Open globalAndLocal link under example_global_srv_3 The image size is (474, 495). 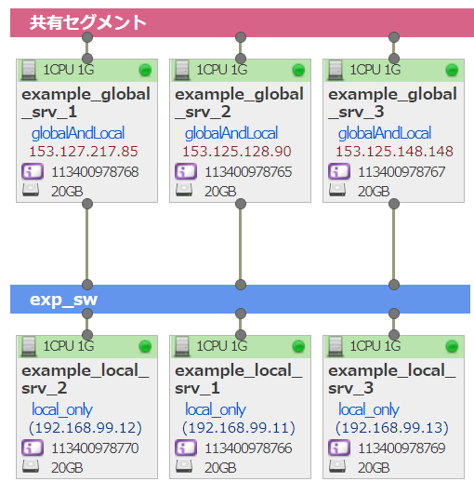pos(385,133)
